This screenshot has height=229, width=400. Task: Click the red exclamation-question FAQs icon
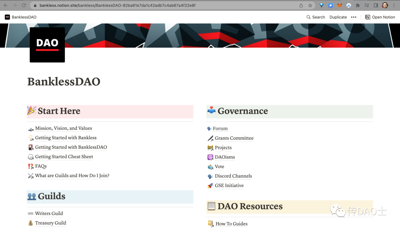[x=31, y=167]
